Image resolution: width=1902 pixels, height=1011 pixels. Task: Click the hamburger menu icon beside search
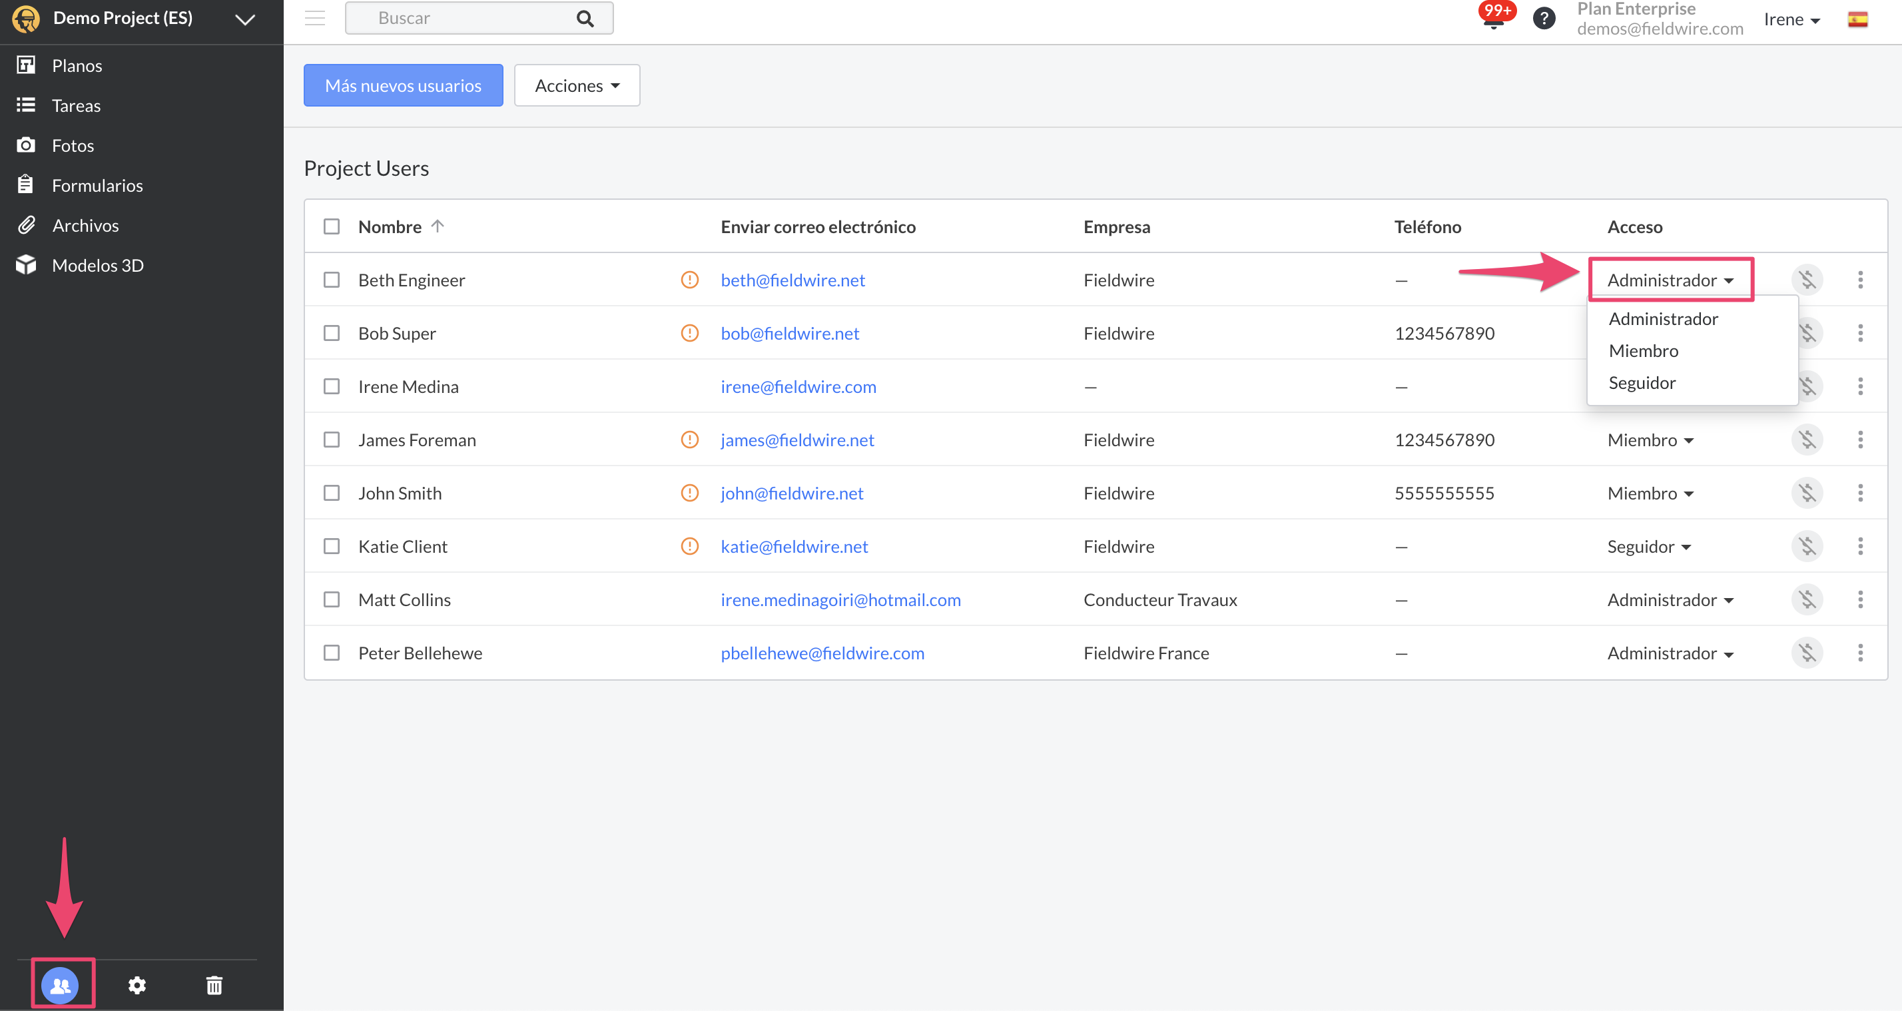click(315, 18)
